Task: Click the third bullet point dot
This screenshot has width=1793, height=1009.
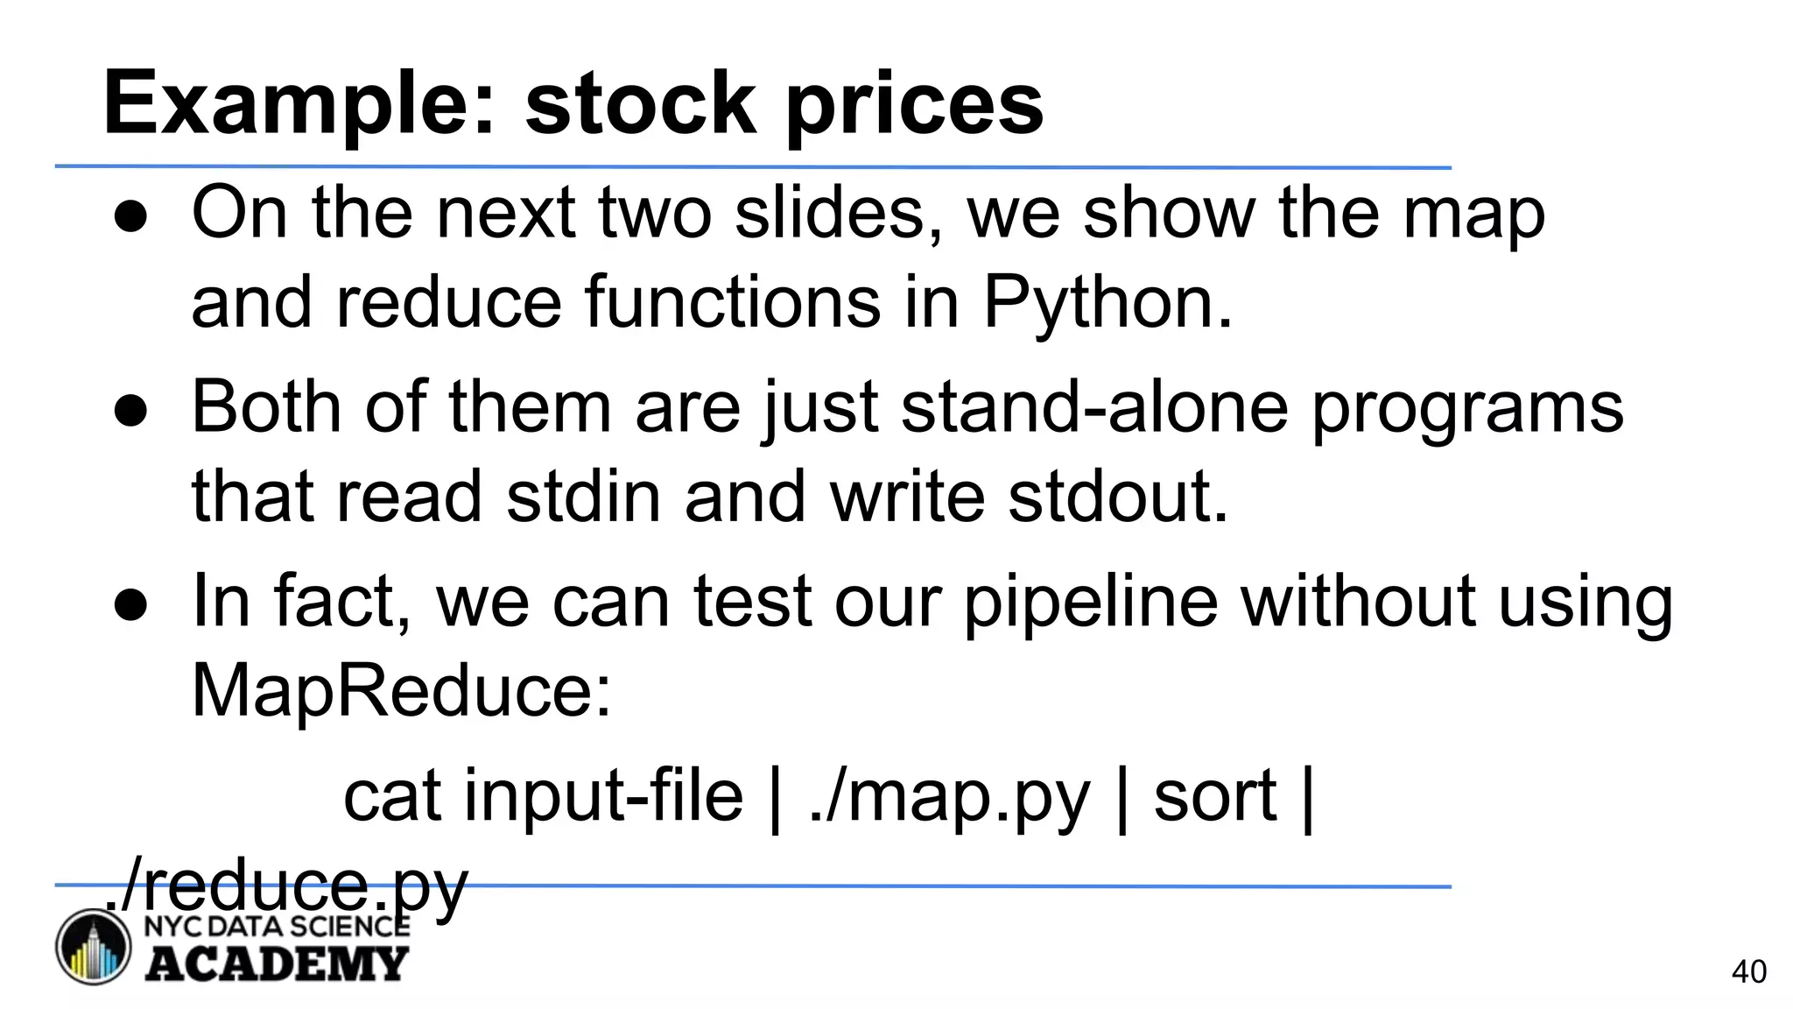Action: pyautogui.click(x=130, y=605)
